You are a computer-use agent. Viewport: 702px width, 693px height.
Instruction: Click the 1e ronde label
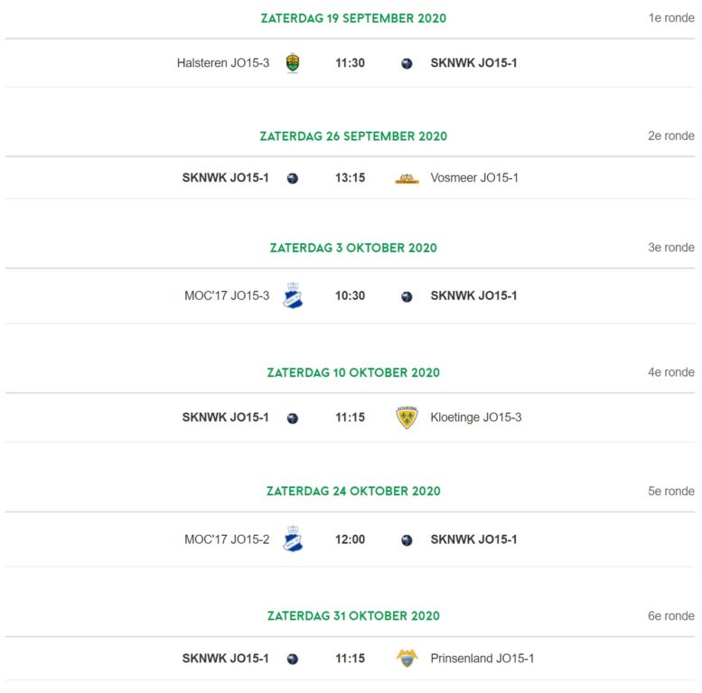[x=671, y=18]
